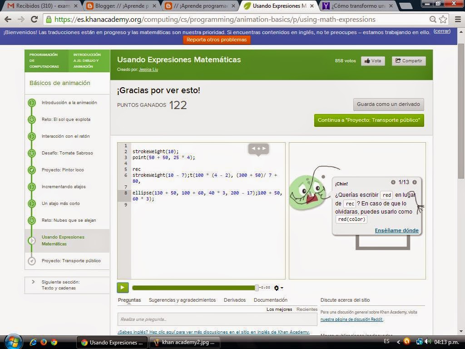The height and width of the screenshot is (349, 465).
Task: Switch to the Documentación tab
Action: coord(271,300)
